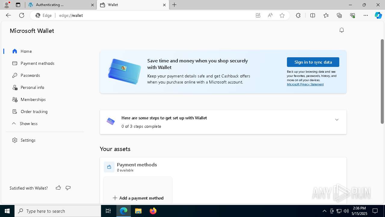Viewport: 385px width, 217px height.
Task: Open Order tracking section
Action: tap(30, 112)
